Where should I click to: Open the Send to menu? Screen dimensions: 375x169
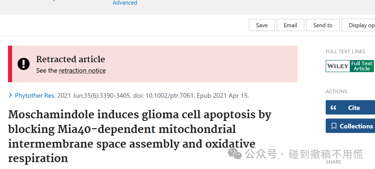click(x=323, y=25)
